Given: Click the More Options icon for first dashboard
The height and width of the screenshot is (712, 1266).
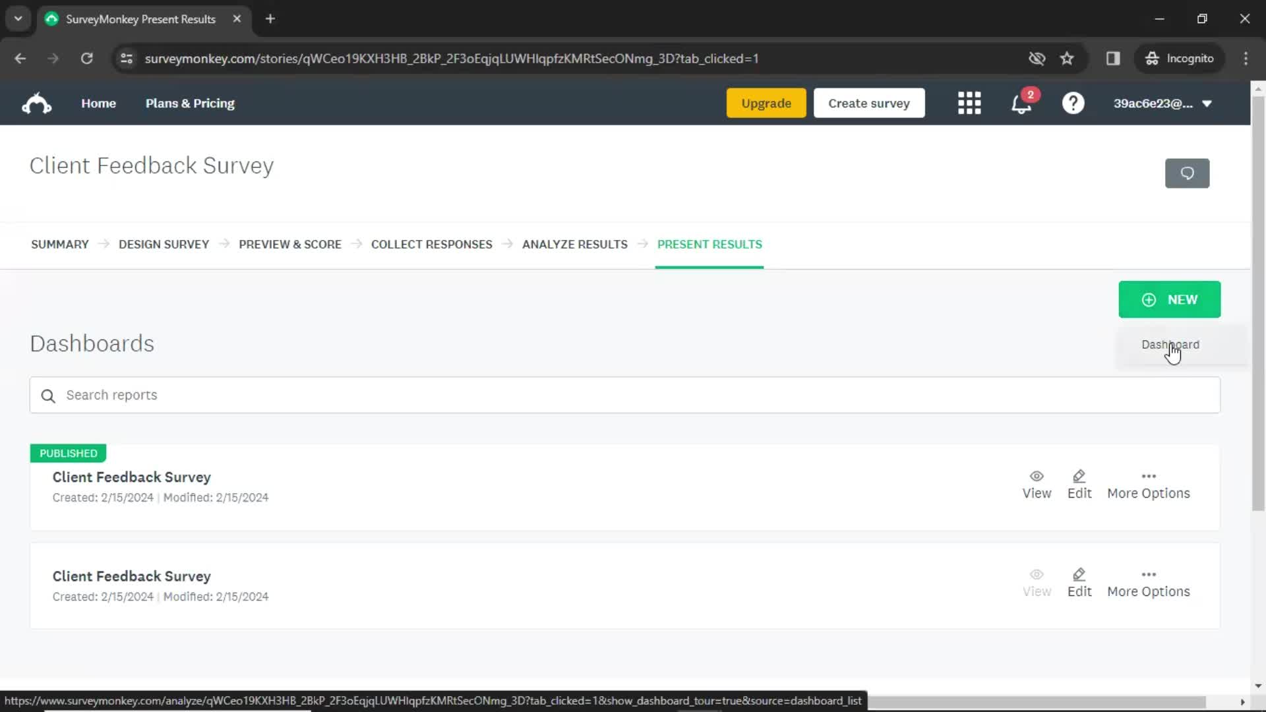Looking at the screenshot, I should coord(1149,475).
